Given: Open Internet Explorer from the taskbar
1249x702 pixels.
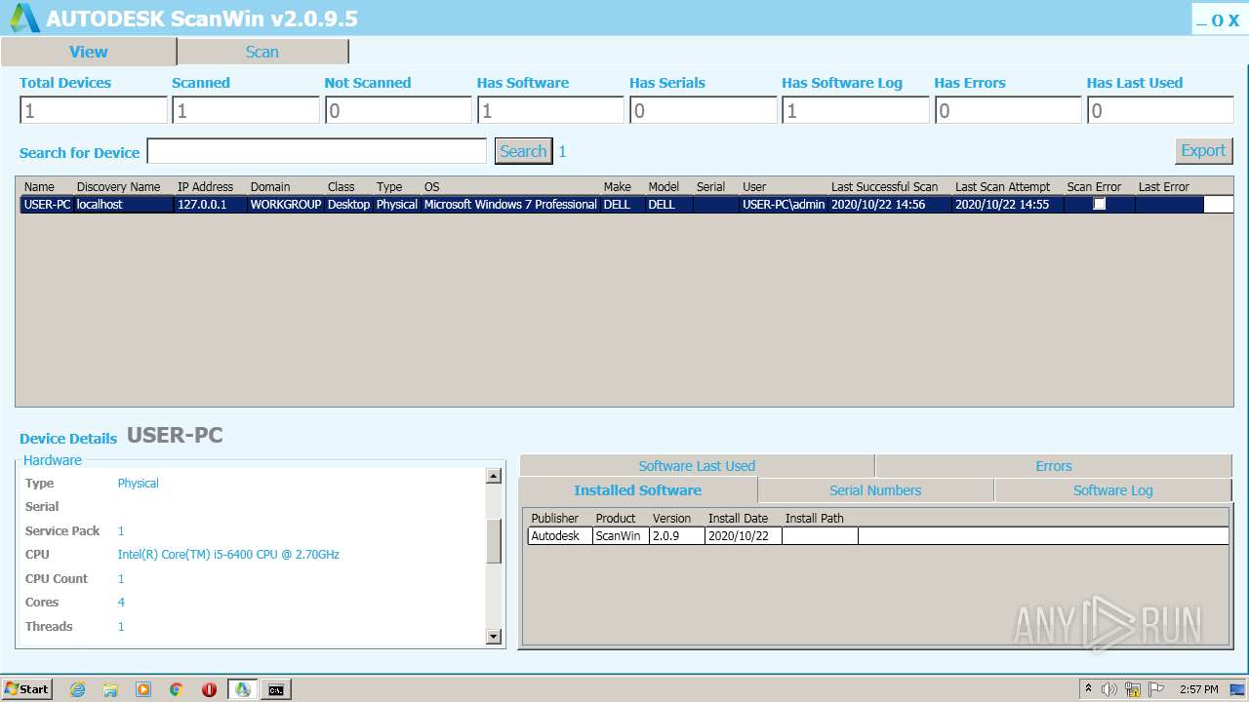Looking at the screenshot, I should coord(77,689).
